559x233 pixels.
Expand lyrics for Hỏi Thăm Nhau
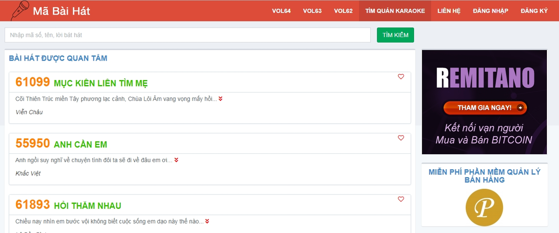point(207,221)
